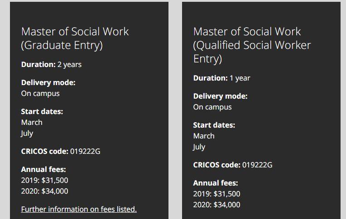346x219 pixels.
Task: Open the Further information on fees listed link
Action: tap(79, 209)
